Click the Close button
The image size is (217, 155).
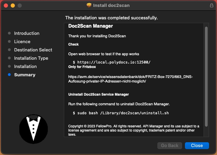[197, 146]
